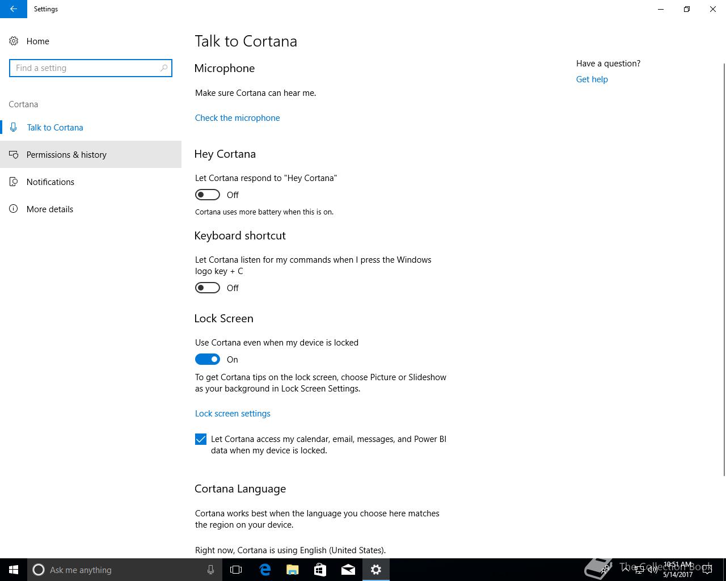Open the Windows Start menu
The image size is (726, 581).
(x=14, y=570)
